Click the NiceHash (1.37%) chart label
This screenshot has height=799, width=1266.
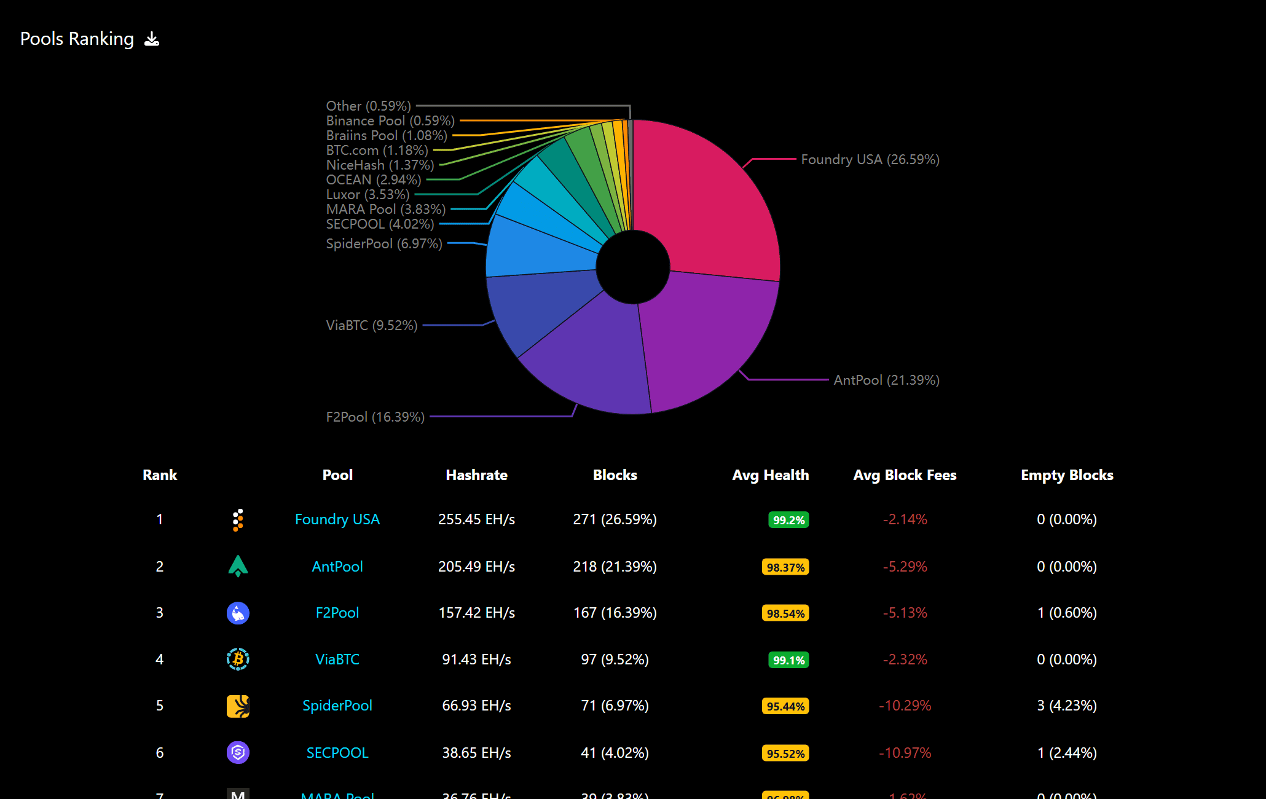(380, 165)
